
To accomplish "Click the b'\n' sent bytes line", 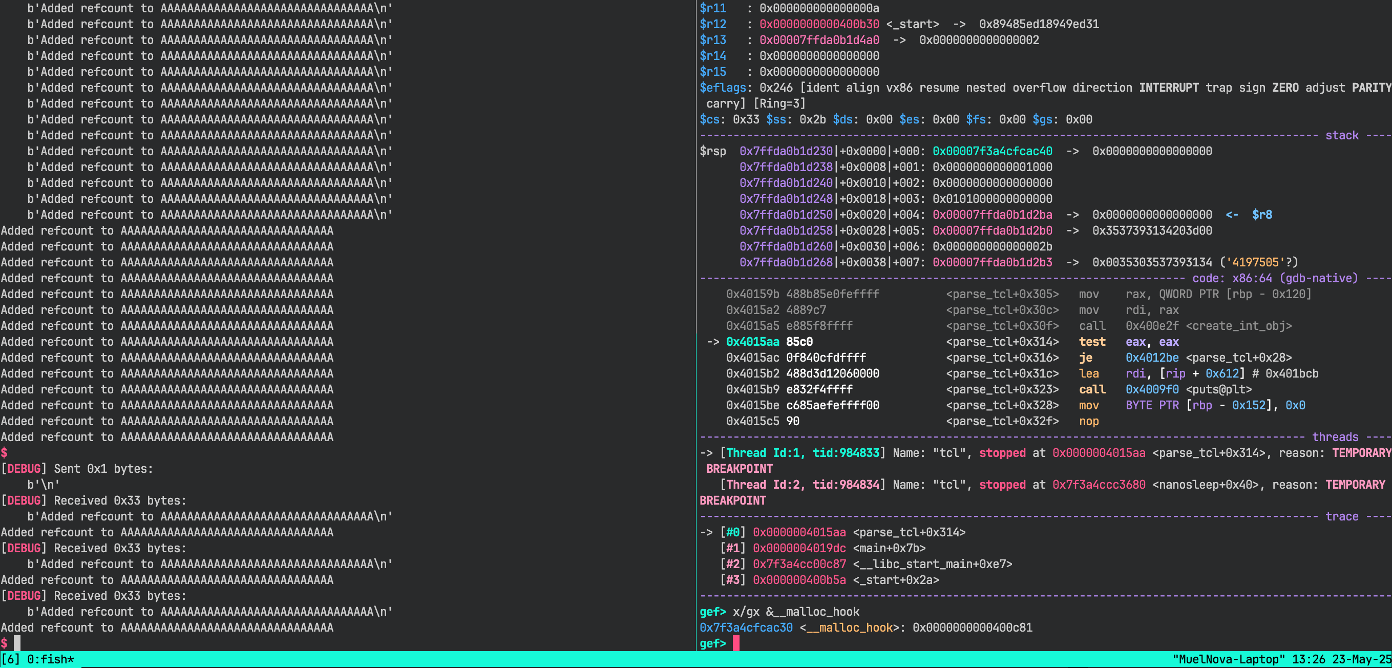I will click(x=43, y=485).
